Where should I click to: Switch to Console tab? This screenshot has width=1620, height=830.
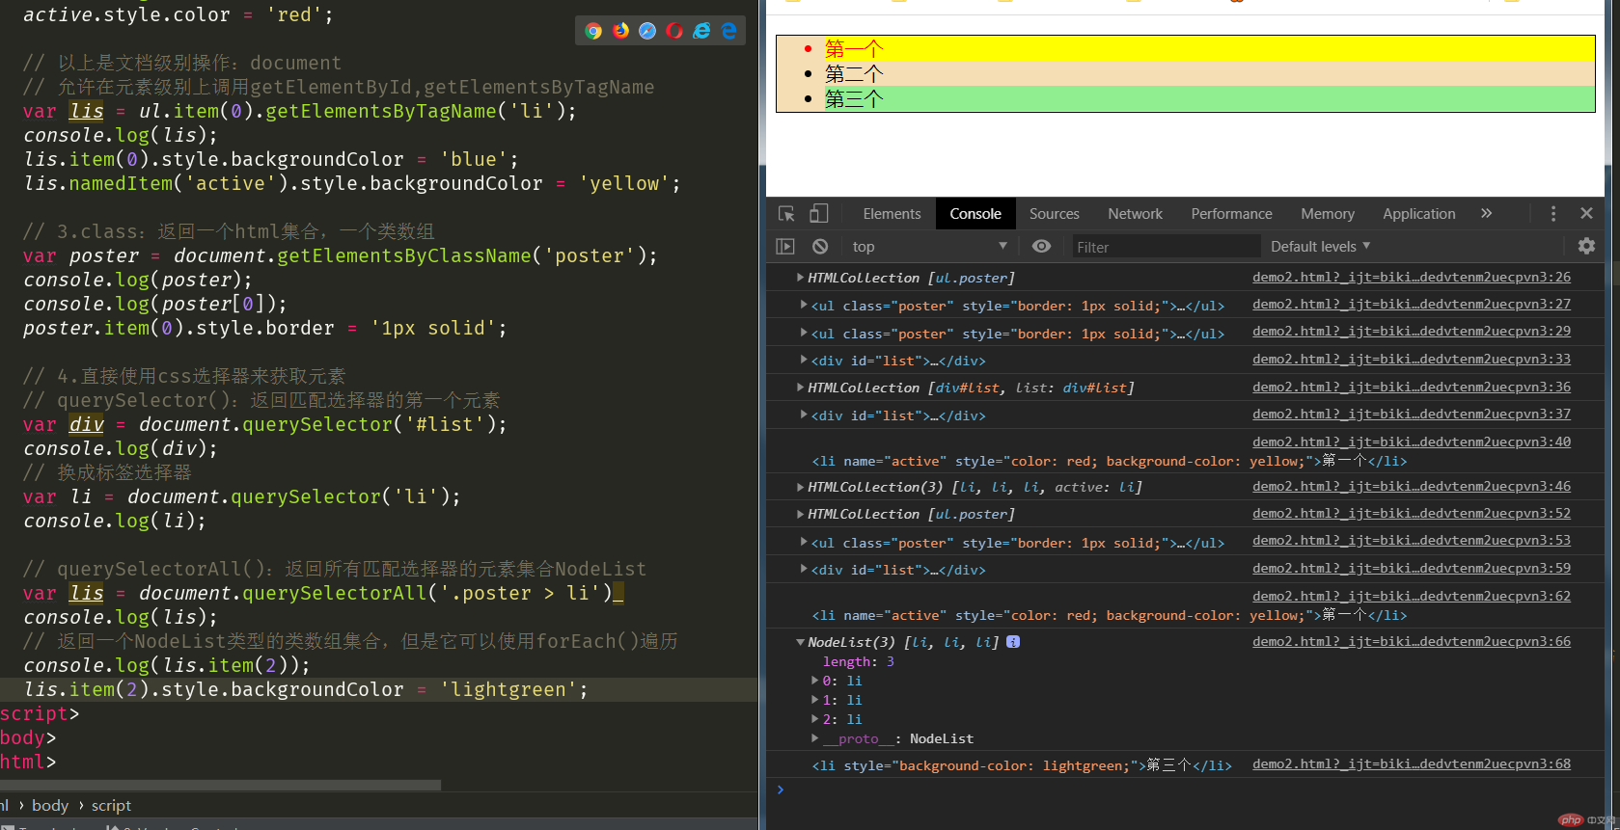pyautogui.click(x=975, y=214)
